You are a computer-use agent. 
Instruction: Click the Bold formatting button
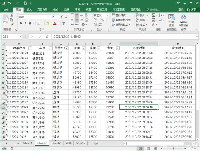click(21, 23)
